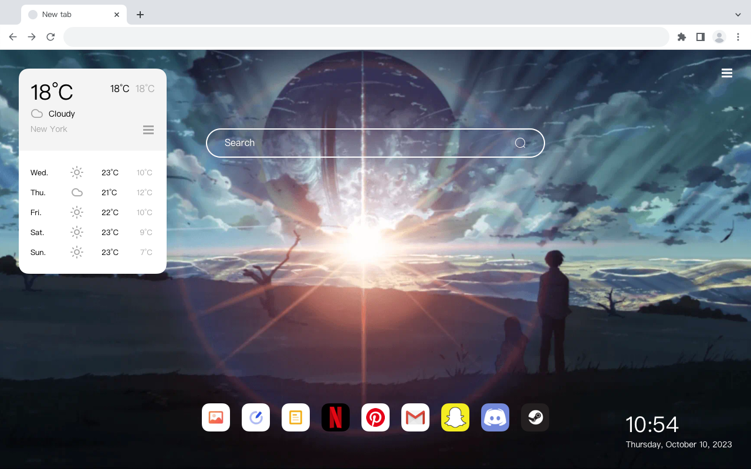Open the Gmail shortcut

415,417
